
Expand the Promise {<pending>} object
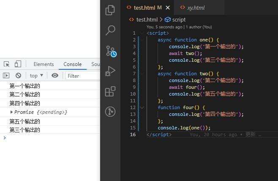tap(12, 112)
